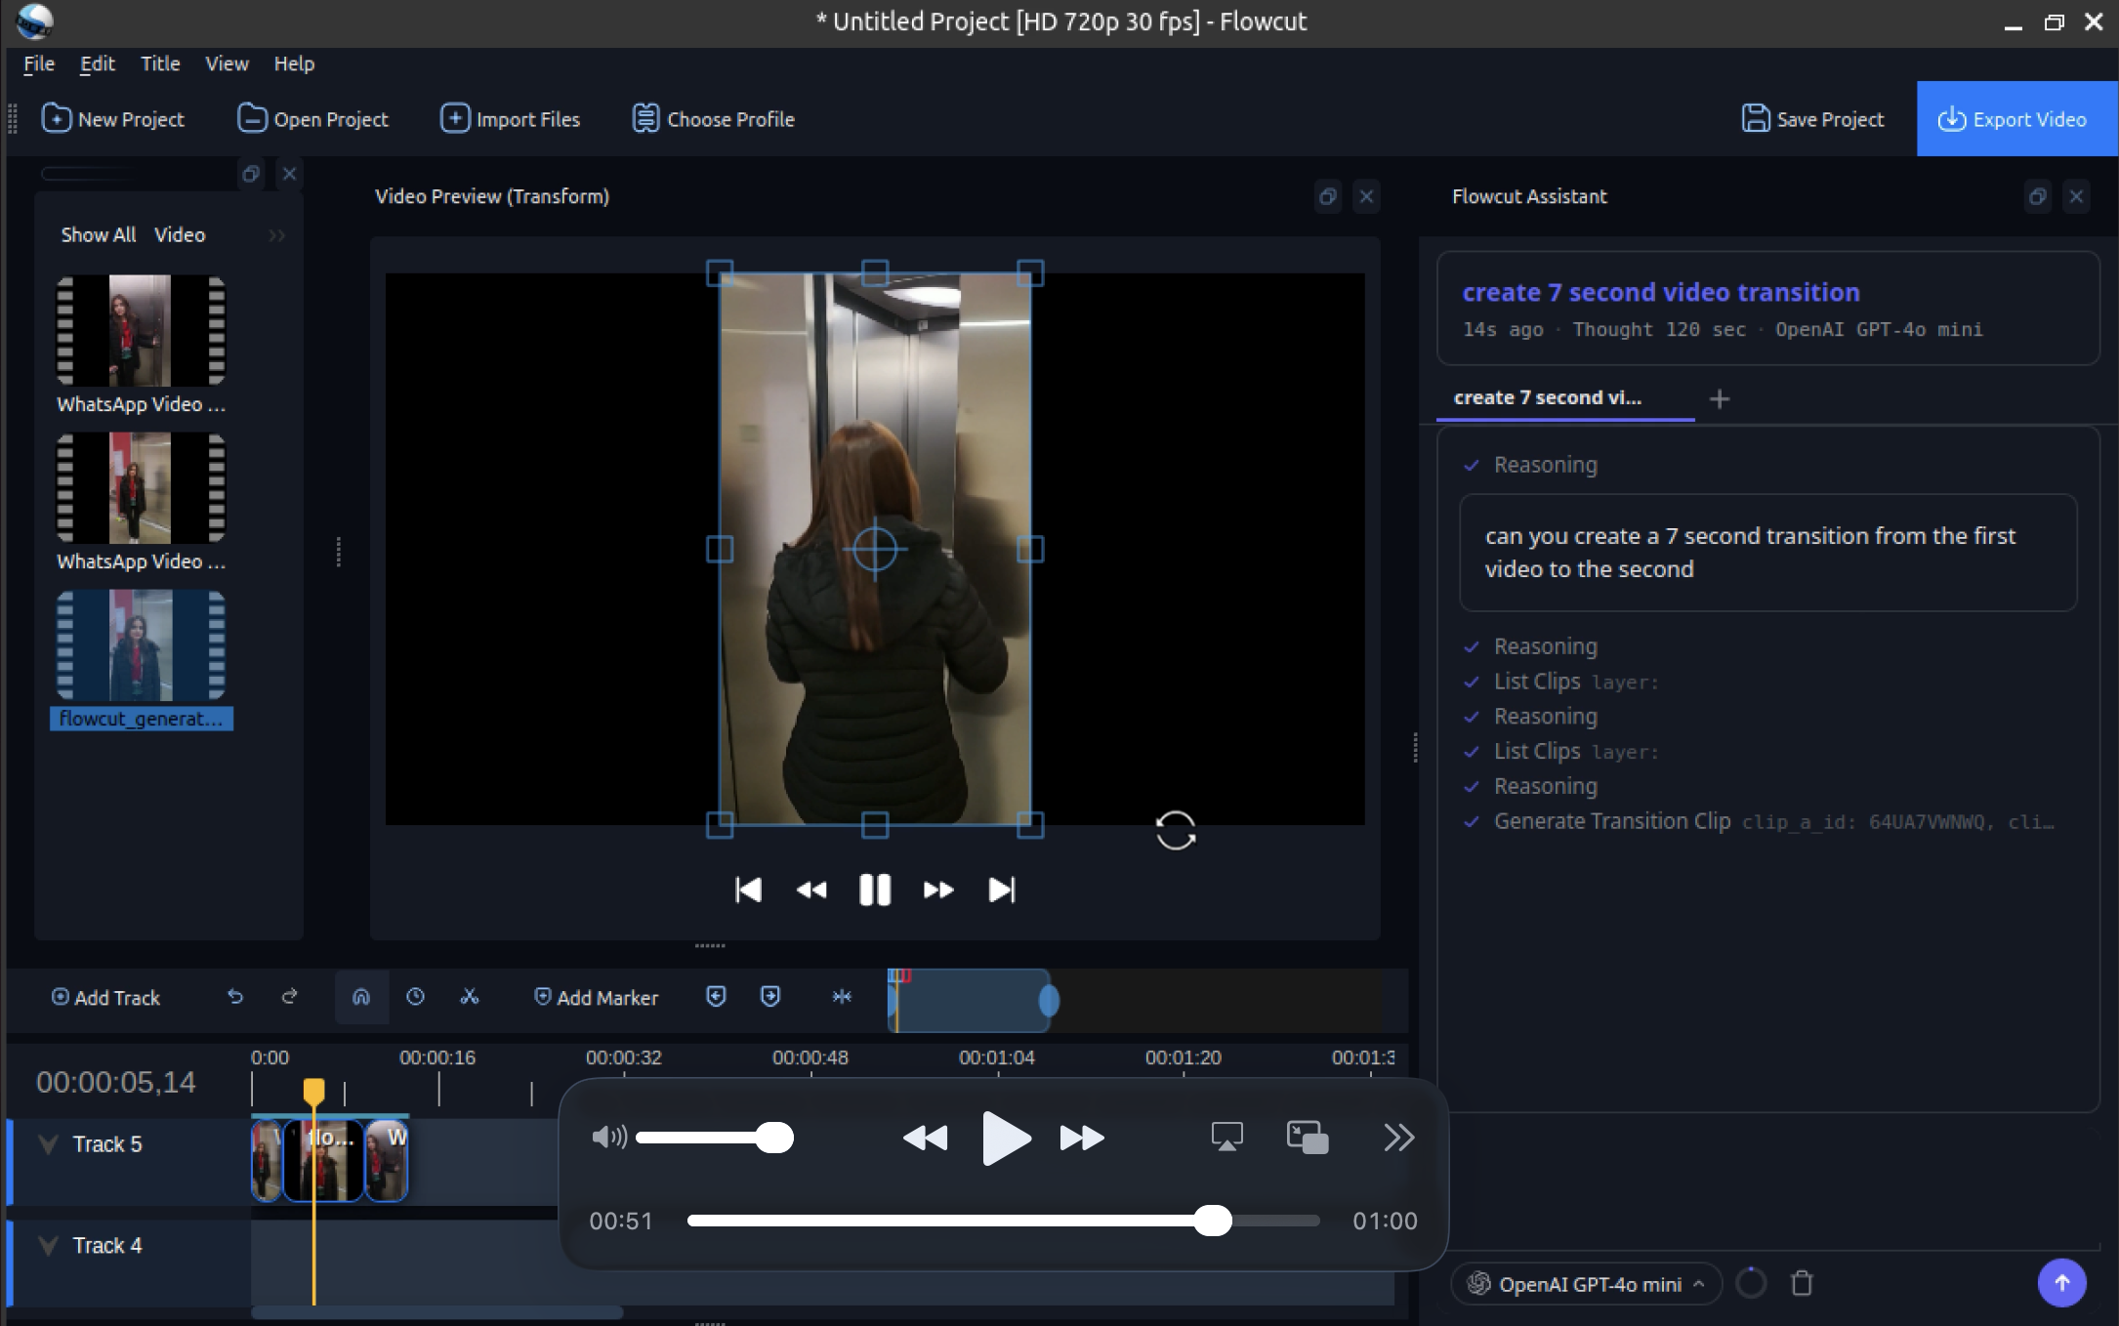Jump to next marker

(770, 997)
